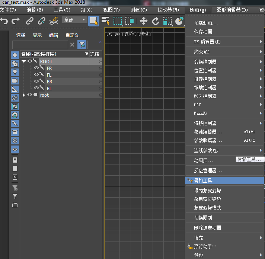
Task: Expand the lowercase root node
Action: (x=24, y=95)
